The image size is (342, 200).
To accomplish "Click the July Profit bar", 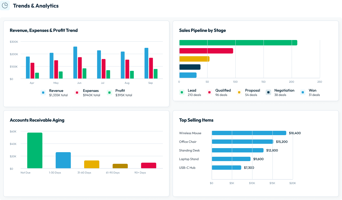I will click(x=108, y=75).
